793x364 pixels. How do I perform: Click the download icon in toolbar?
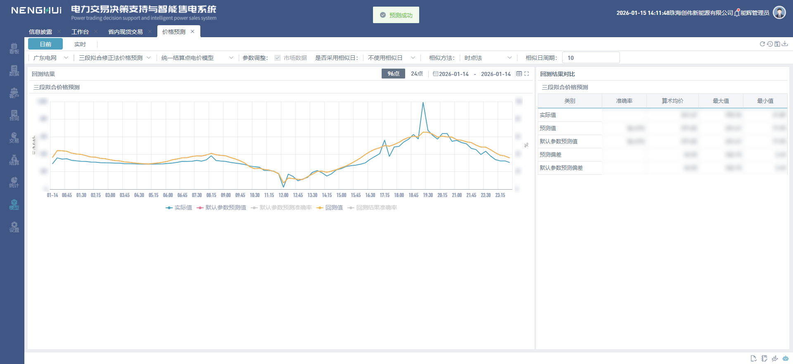(x=785, y=44)
